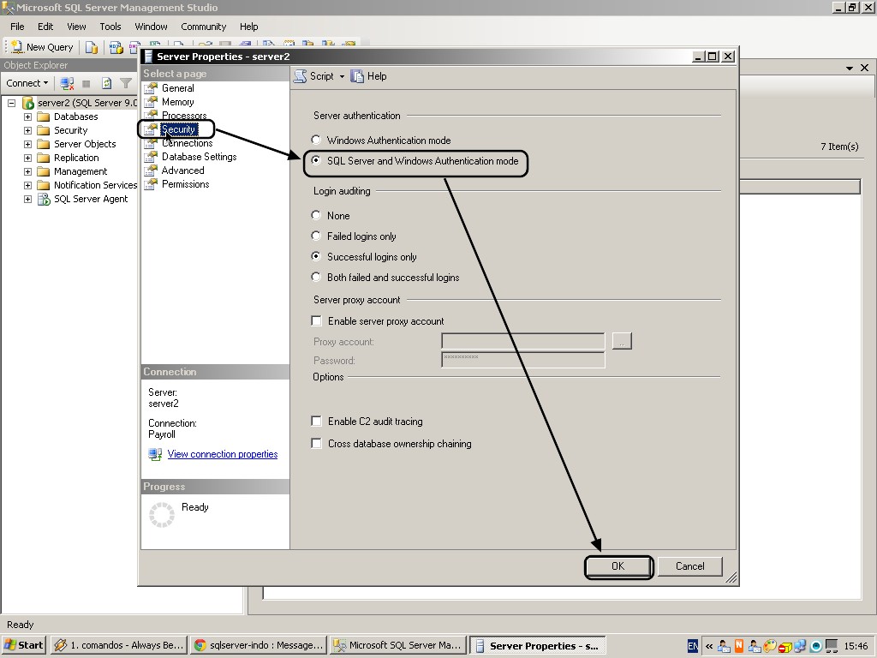
Task: Click the server2 server node icon
Action: [x=28, y=103]
